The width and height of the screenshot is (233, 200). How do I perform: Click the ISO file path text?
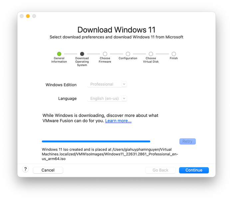pos(110,154)
